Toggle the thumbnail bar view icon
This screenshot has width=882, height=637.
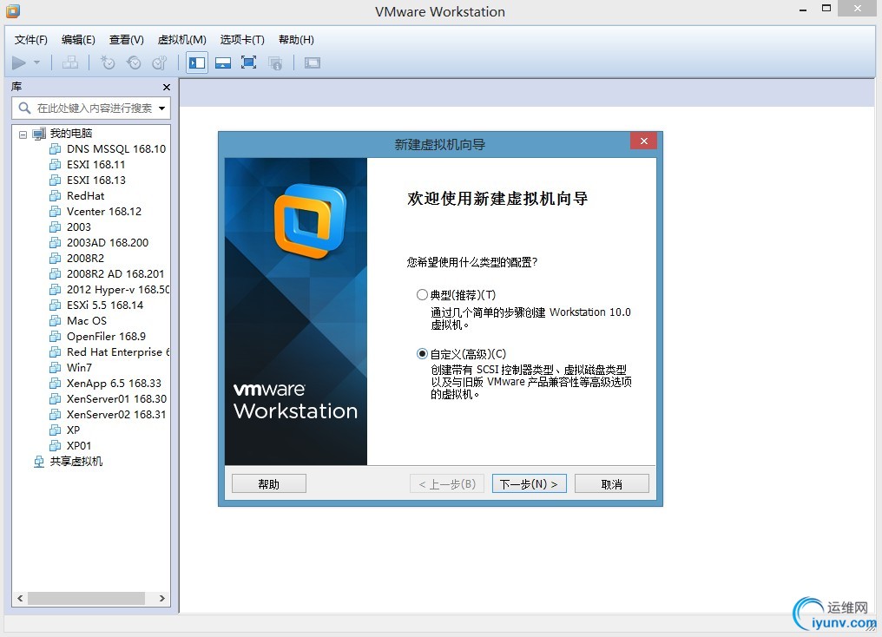click(x=223, y=62)
